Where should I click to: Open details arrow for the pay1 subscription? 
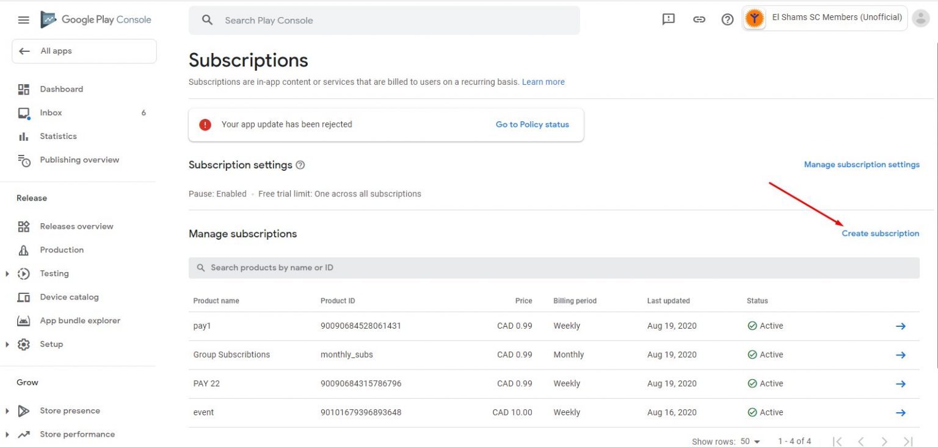901,326
